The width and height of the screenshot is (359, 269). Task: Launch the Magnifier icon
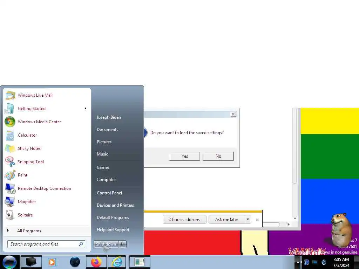(x=10, y=202)
